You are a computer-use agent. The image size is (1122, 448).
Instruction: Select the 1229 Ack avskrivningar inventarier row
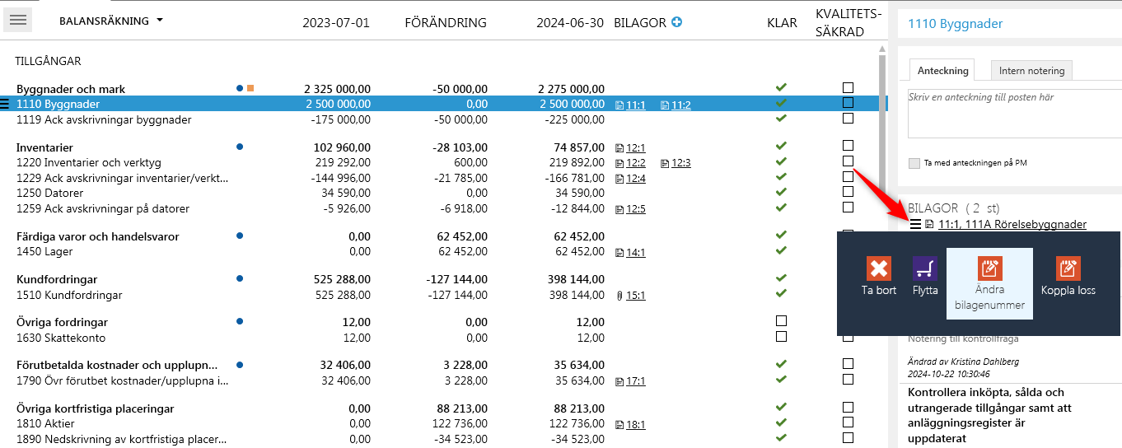click(441, 178)
